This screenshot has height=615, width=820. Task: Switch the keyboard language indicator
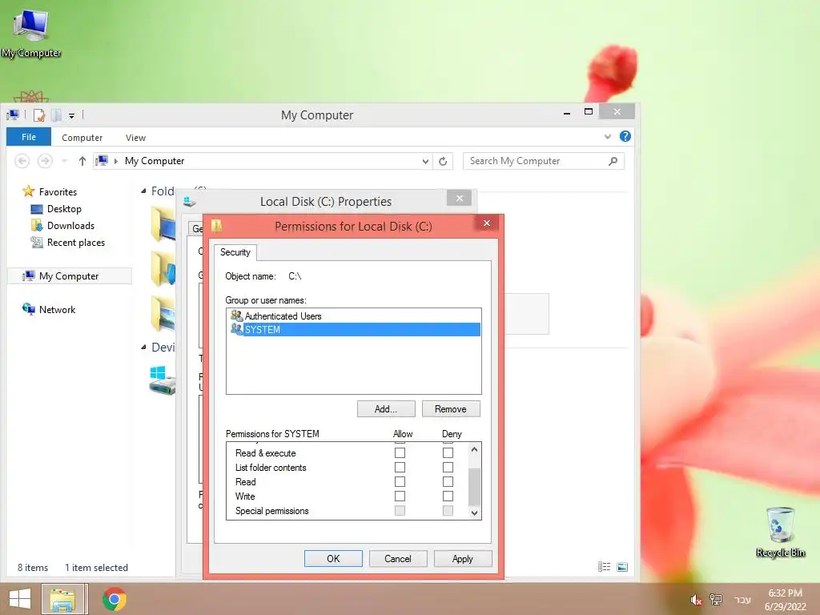pos(742,600)
